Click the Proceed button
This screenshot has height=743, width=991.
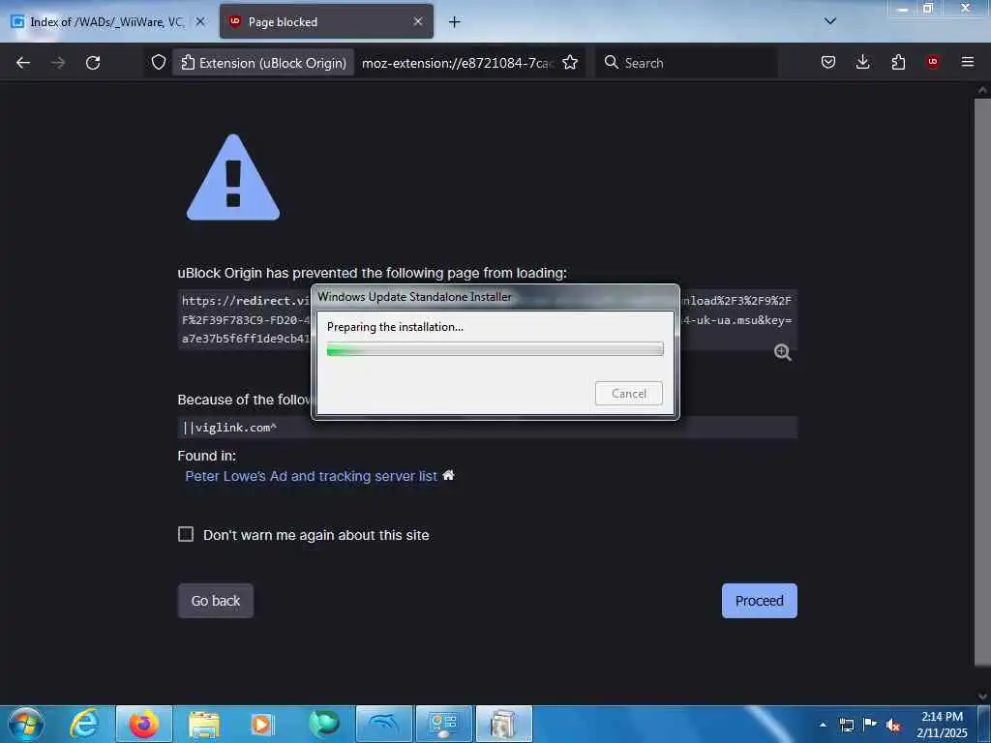[759, 601]
